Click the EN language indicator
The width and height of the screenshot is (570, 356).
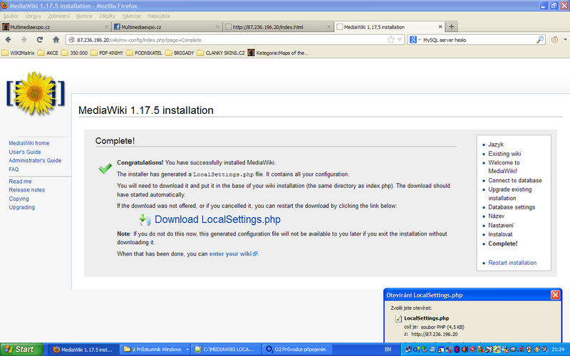pyautogui.click(x=388, y=350)
